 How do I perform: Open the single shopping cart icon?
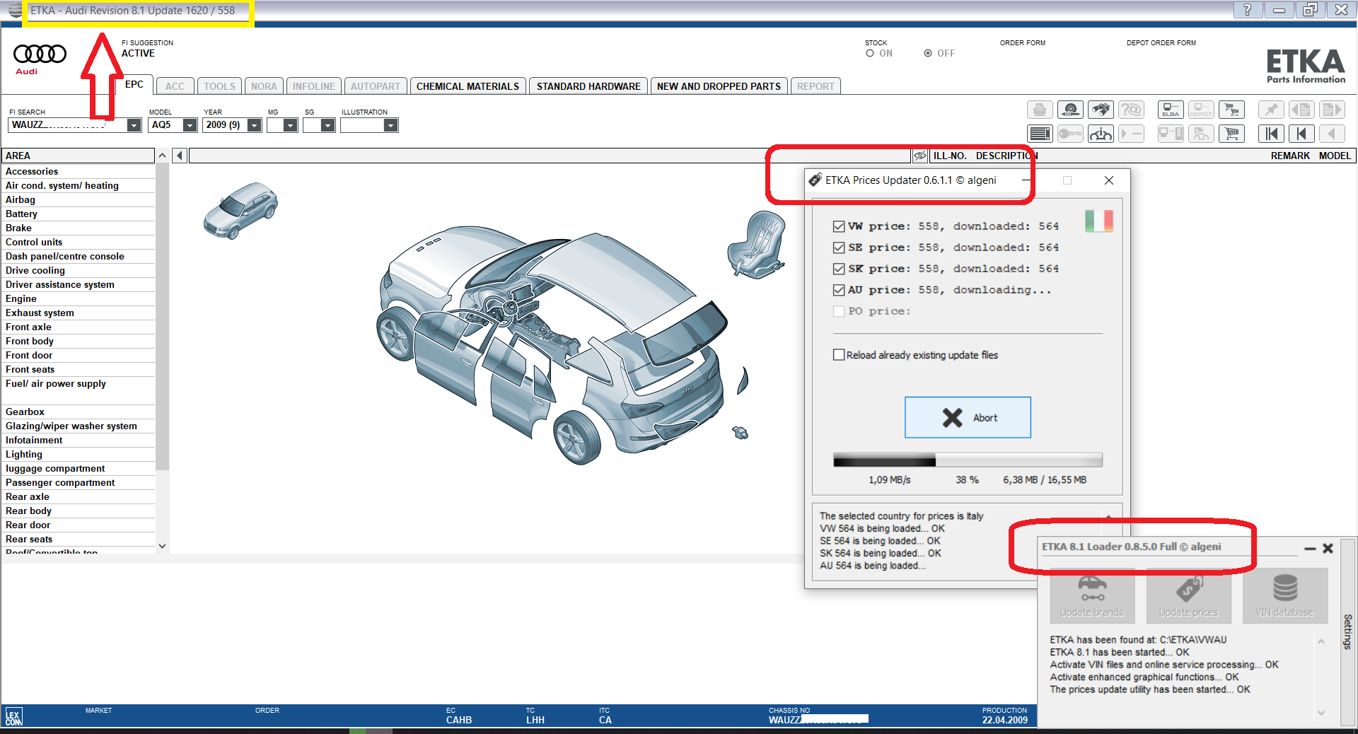click(x=1232, y=134)
